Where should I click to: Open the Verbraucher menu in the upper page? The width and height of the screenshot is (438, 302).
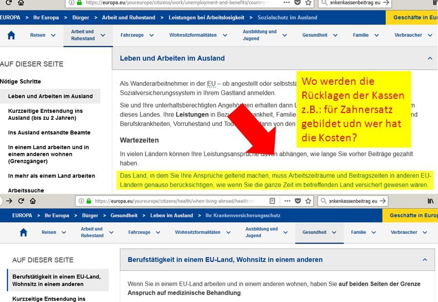pyautogui.click(x=408, y=35)
